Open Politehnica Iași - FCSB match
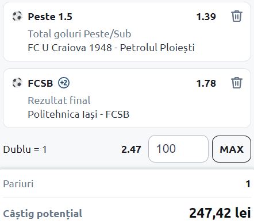 point(79,114)
